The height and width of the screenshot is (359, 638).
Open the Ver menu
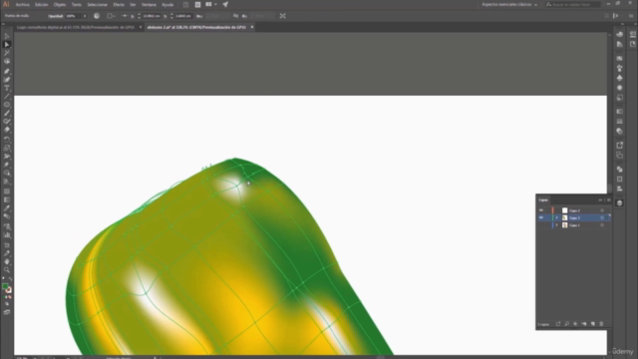click(x=133, y=4)
